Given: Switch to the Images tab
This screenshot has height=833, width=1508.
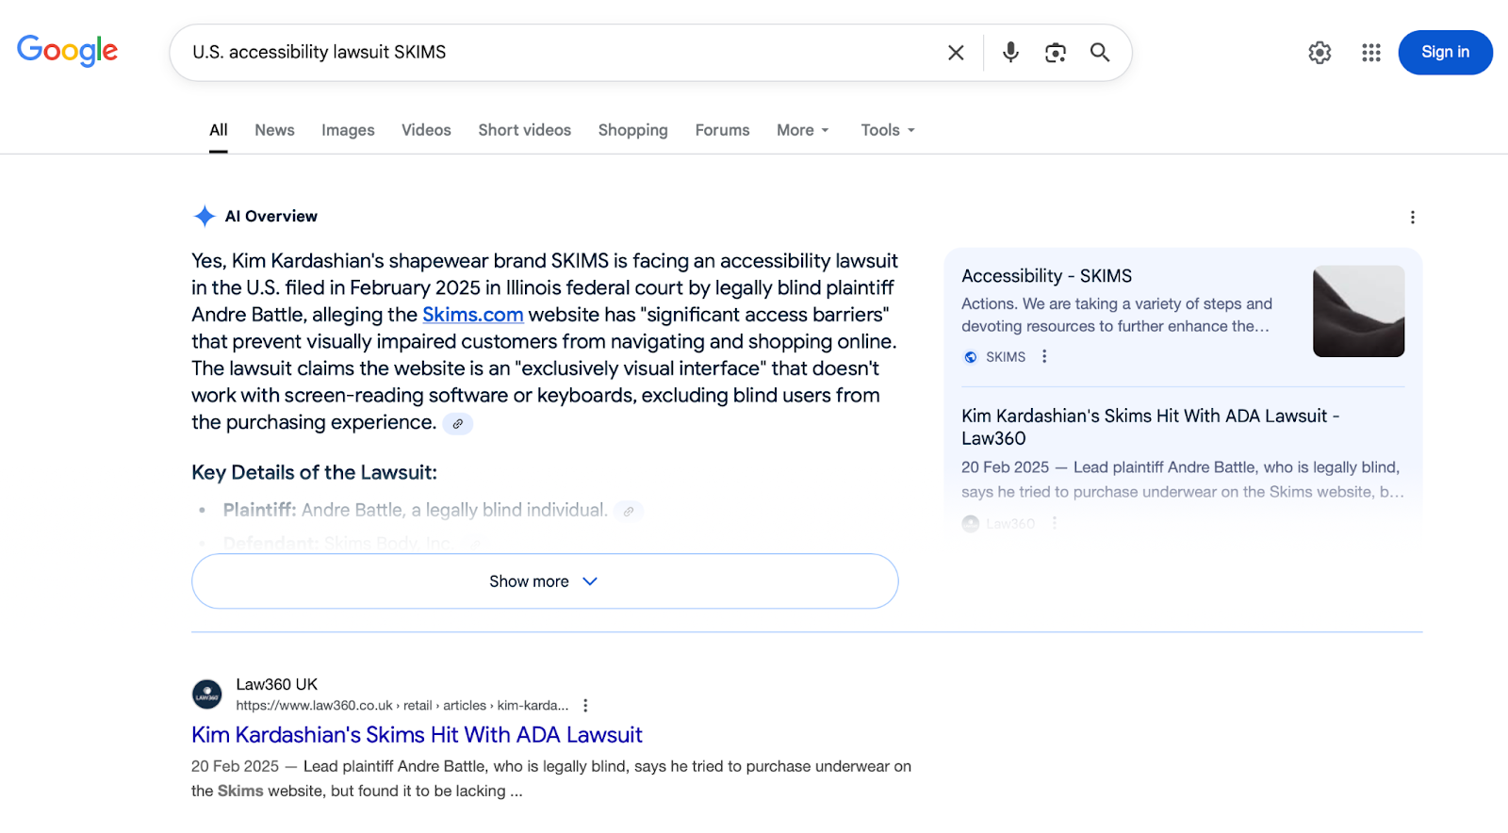Looking at the screenshot, I should [348, 130].
